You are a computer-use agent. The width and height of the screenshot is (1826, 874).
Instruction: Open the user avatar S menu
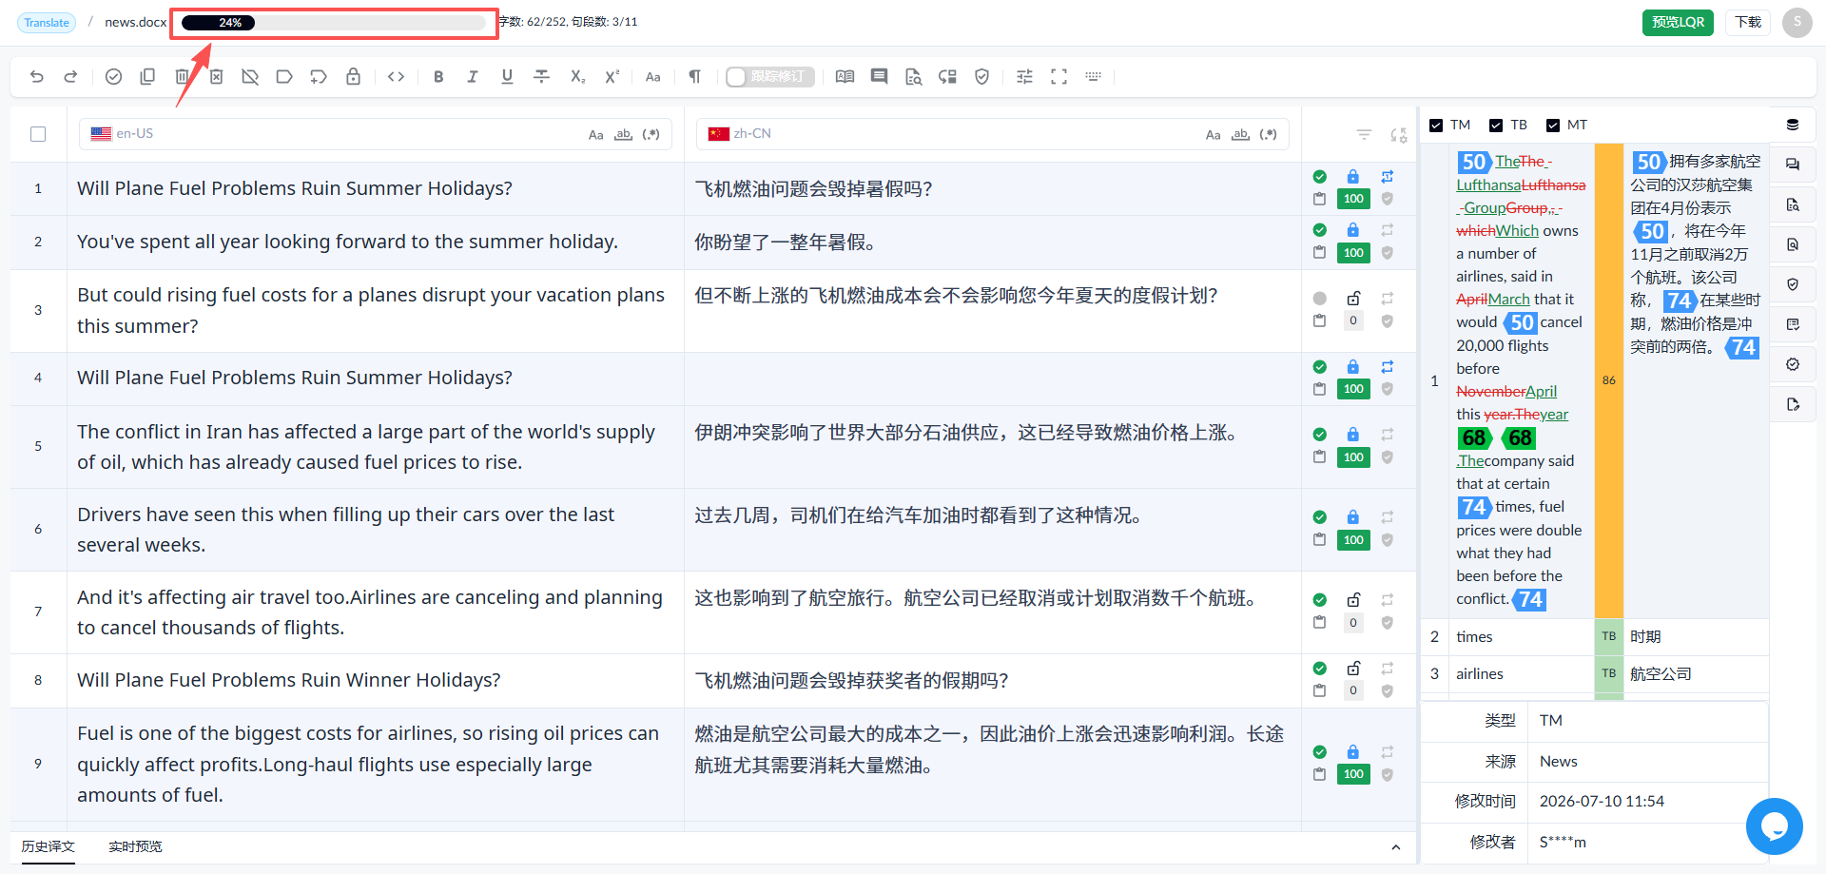tap(1797, 22)
